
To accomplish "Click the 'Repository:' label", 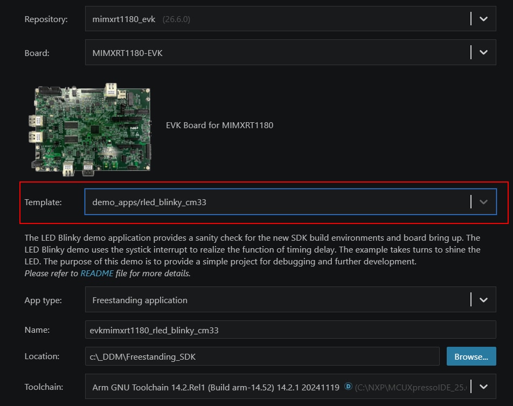I will point(46,19).
